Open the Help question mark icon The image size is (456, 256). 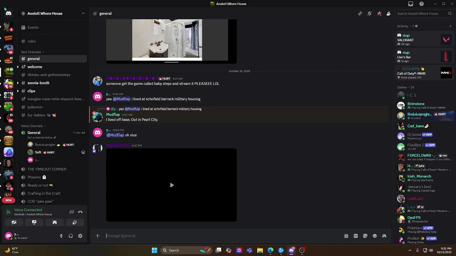coord(422,4)
